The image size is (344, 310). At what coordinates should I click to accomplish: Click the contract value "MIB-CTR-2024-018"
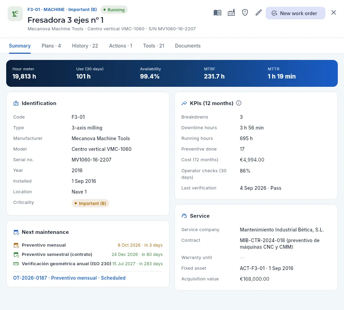click(x=262, y=240)
